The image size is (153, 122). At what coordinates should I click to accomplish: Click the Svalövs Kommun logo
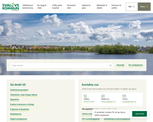pos(11,7)
